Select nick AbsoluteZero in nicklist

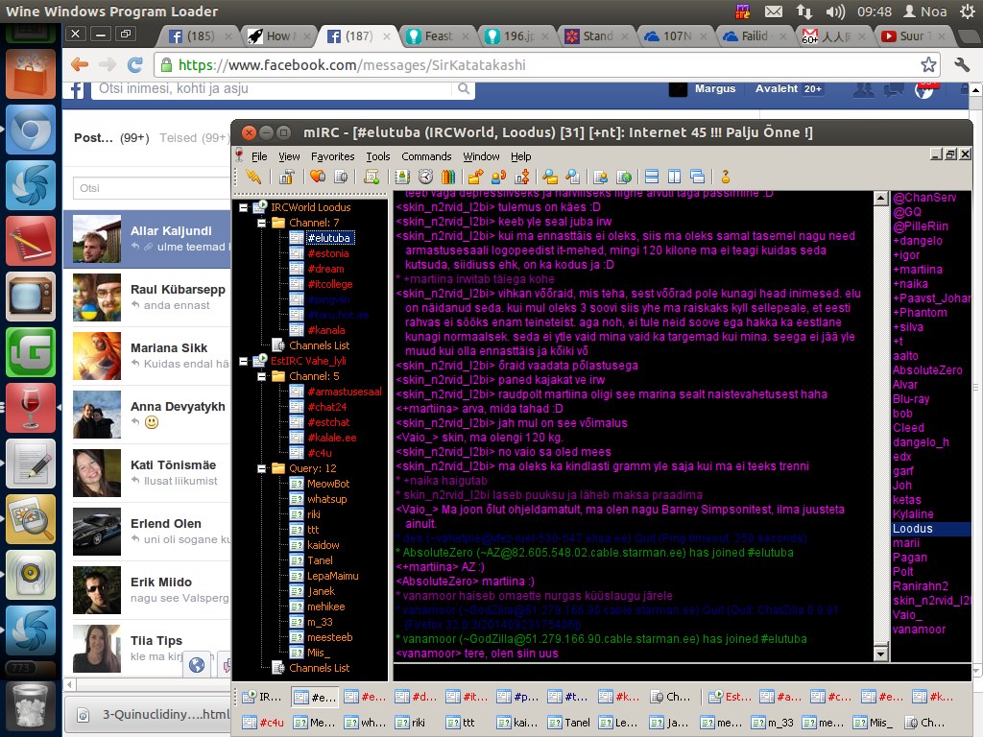click(927, 370)
